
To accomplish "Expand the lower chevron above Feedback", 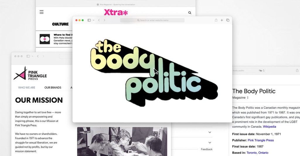I will coord(209,143).
